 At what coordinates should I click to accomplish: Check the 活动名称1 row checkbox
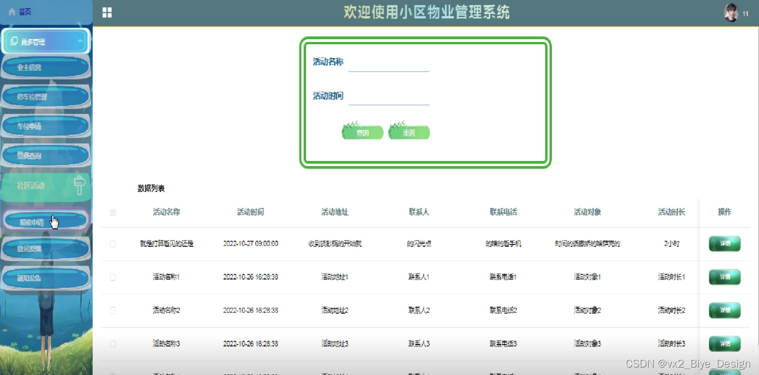(113, 277)
